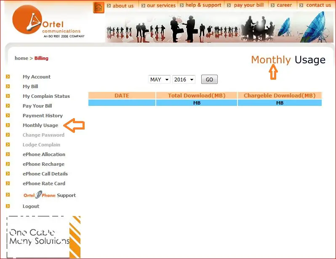This screenshot has height=259, width=336.
Task: Open the month dropdown showing MAY
Action: click(159, 79)
